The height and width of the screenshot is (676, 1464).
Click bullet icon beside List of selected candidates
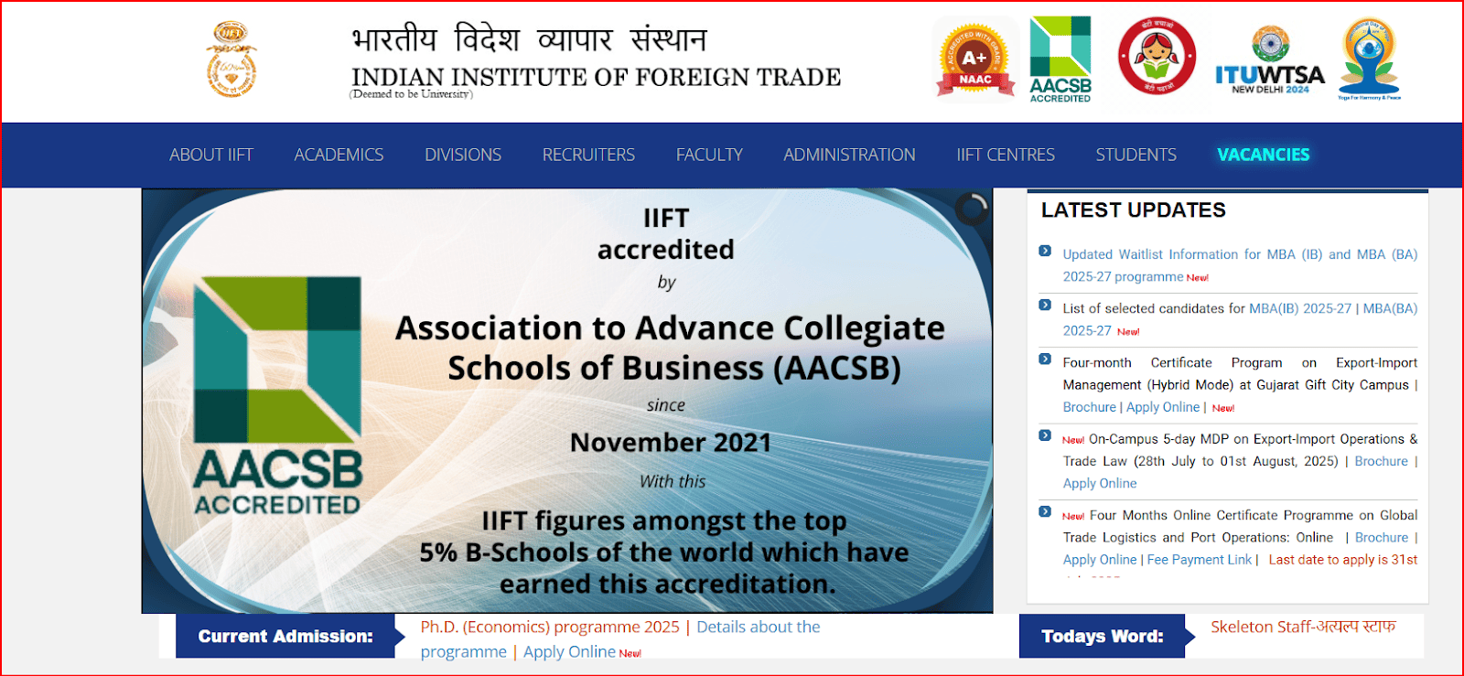(x=1045, y=305)
